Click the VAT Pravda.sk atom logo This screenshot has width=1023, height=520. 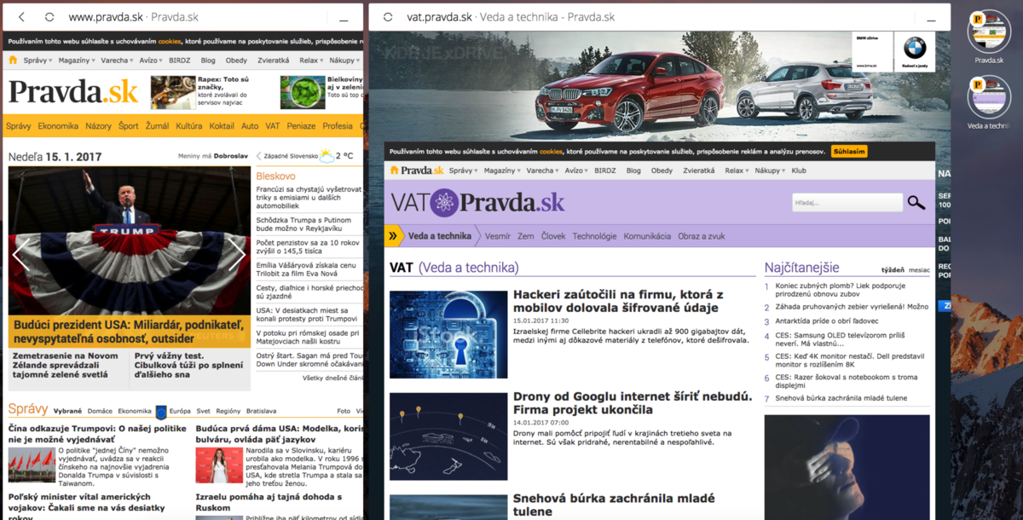pos(477,203)
